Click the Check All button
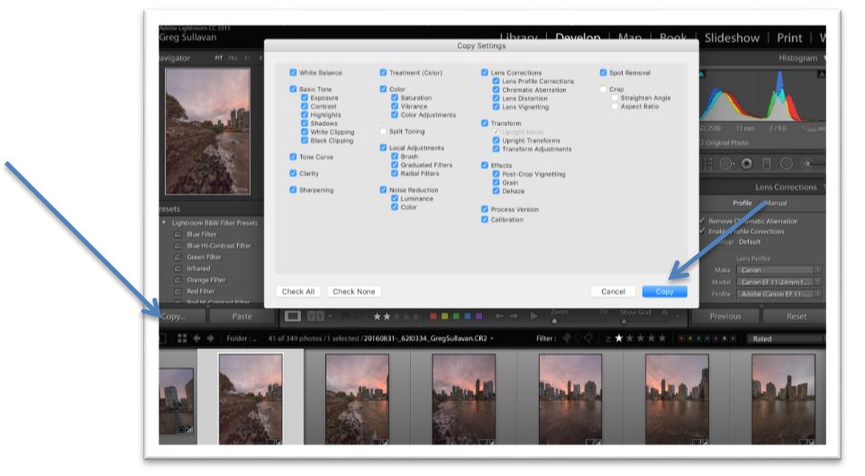The height and width of the screenshot is (476, 865). coord(298,292)
